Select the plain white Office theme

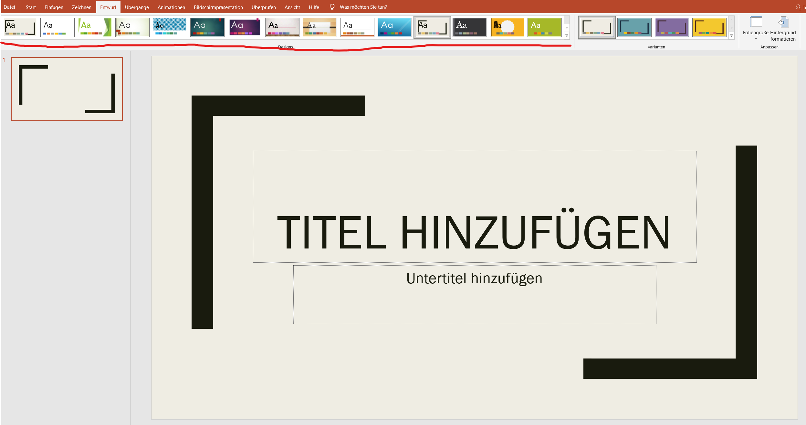click(x=58, y=27)
